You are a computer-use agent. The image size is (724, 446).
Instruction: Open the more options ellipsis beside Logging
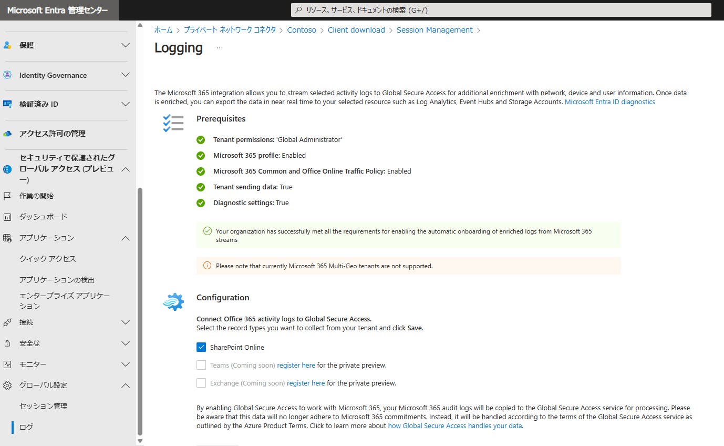coord(220,48)
